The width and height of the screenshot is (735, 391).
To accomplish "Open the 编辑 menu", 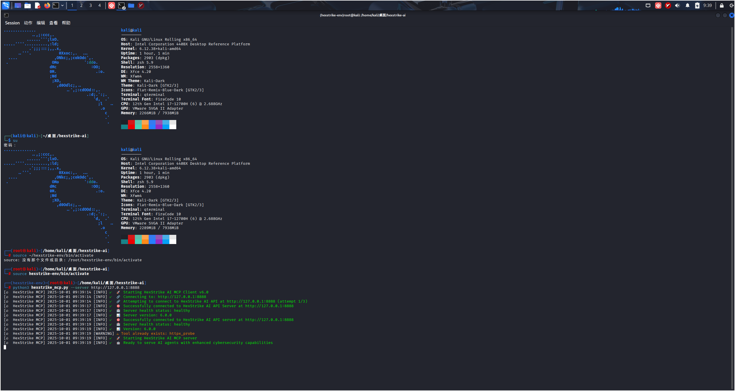I will tap(41, 23).
